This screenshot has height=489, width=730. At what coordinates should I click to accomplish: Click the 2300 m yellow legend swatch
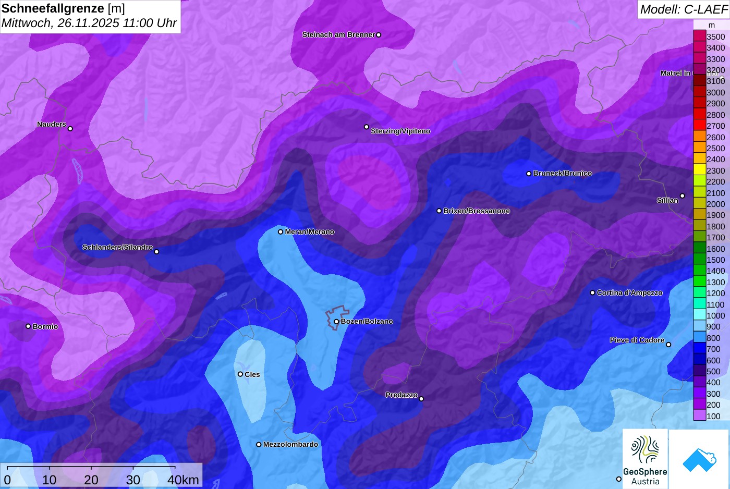tap(700, 170)
